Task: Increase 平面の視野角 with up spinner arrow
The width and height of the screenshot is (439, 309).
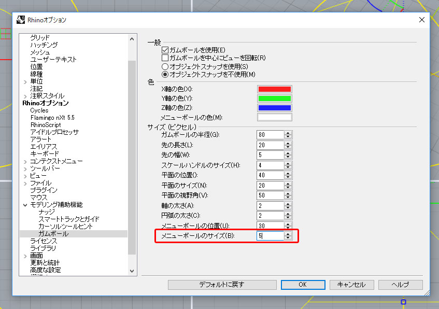Action: (x=288, y=193)
